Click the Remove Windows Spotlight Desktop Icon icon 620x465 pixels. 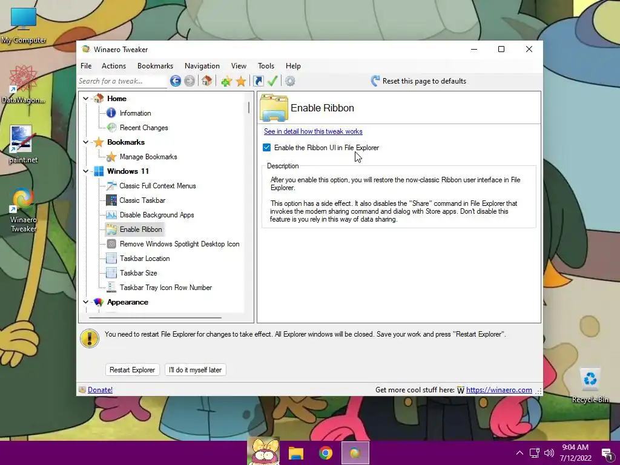point(111,244)
